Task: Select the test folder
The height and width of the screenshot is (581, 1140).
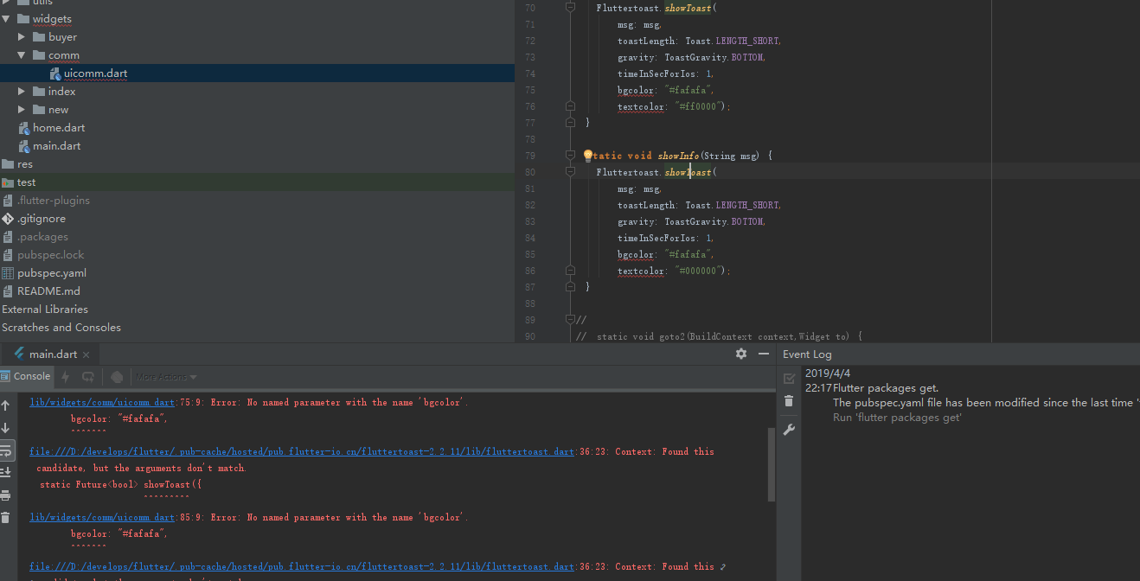Action: click(x=27, y=182)
